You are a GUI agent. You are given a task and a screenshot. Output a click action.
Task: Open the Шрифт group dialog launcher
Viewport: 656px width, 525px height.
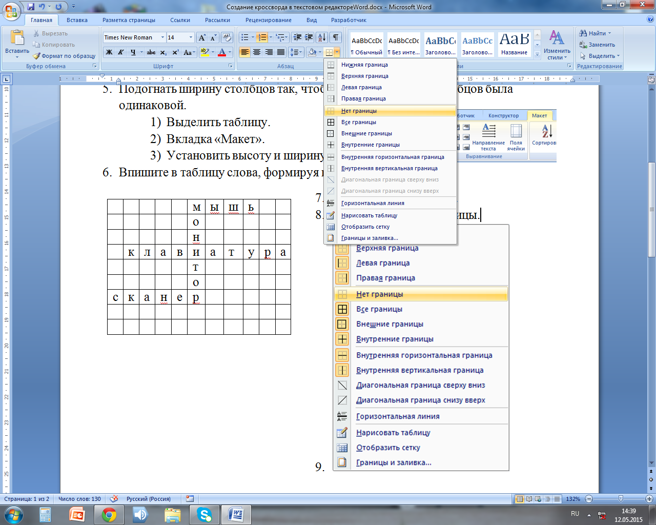(231, 66)
